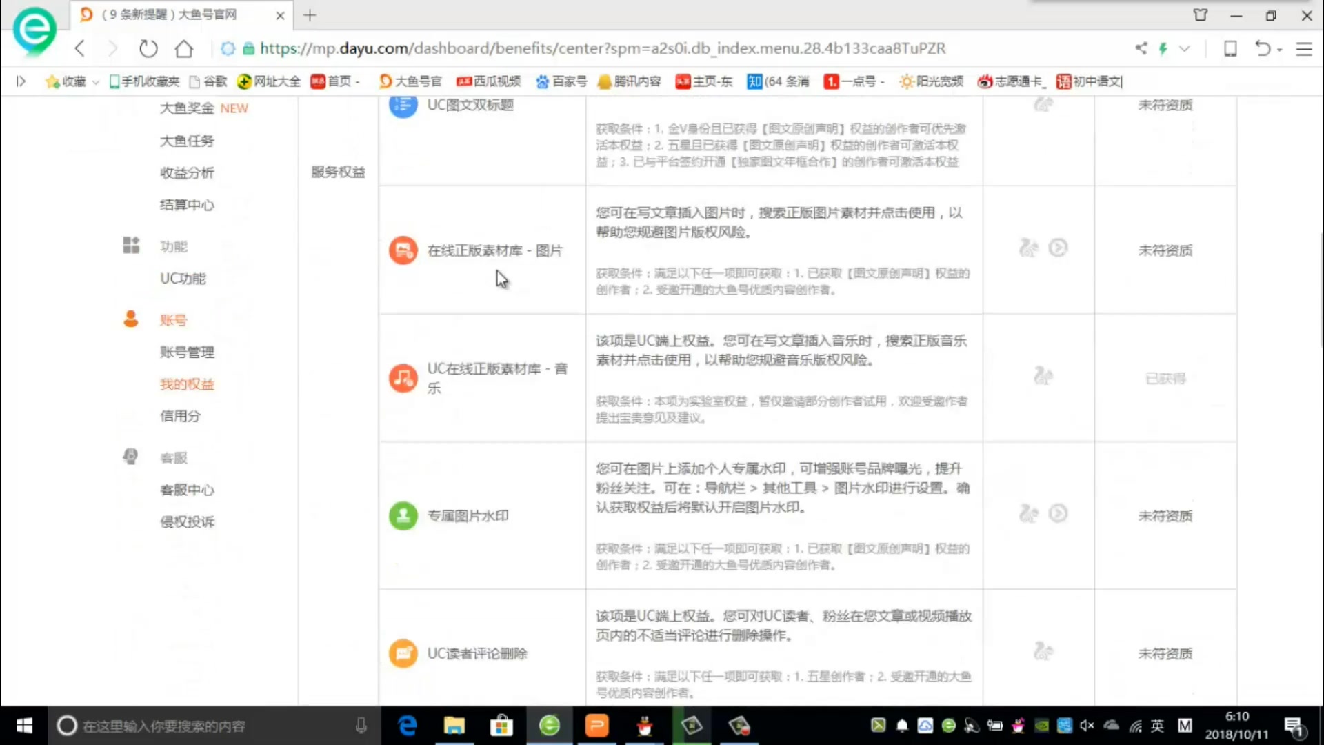This screenshot has width=1324, height=745.
Task: Open the notification center icon
Action: tap(1293, 726)
